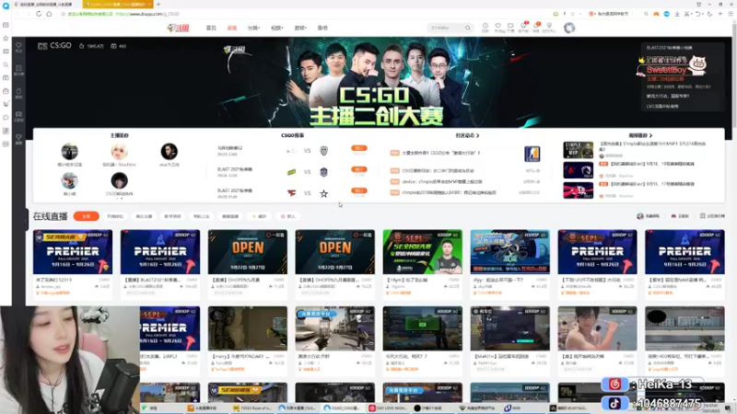Open the trophy icon in dark sidebar
The height and width of the screenshot is (414, 737).
tap(18, 138)
